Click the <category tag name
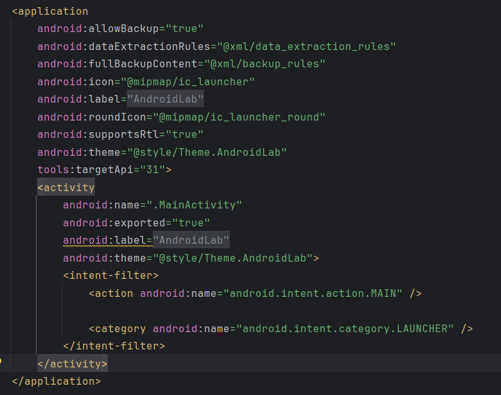Image resolution: width=501 pixels, height=395 pixels. (117, 328)
